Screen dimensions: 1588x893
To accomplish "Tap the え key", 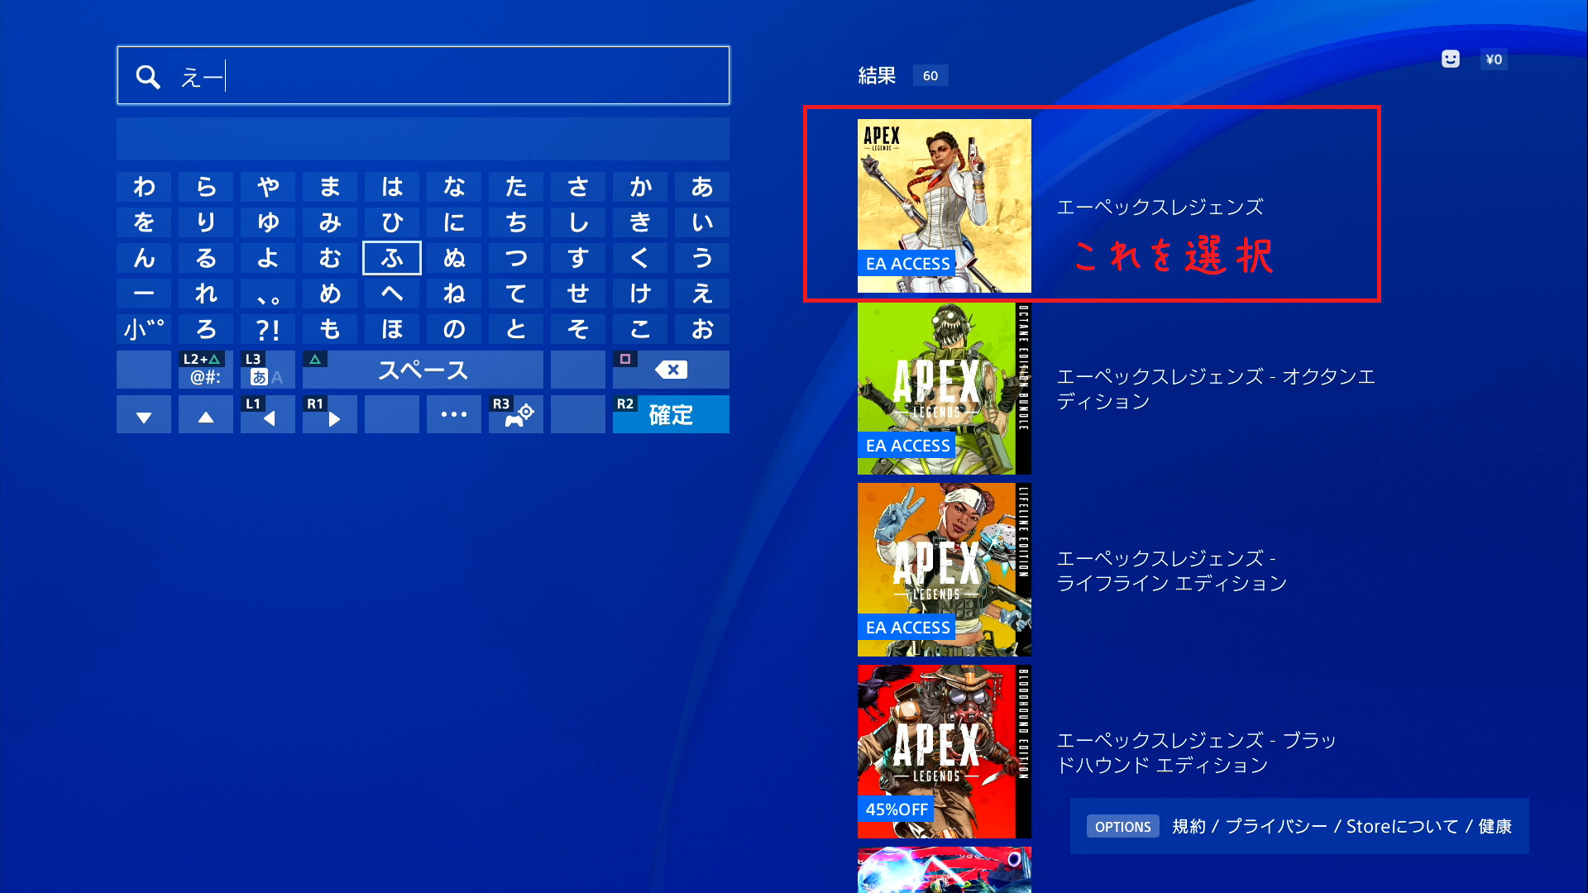I will click(x=702, y=294).
